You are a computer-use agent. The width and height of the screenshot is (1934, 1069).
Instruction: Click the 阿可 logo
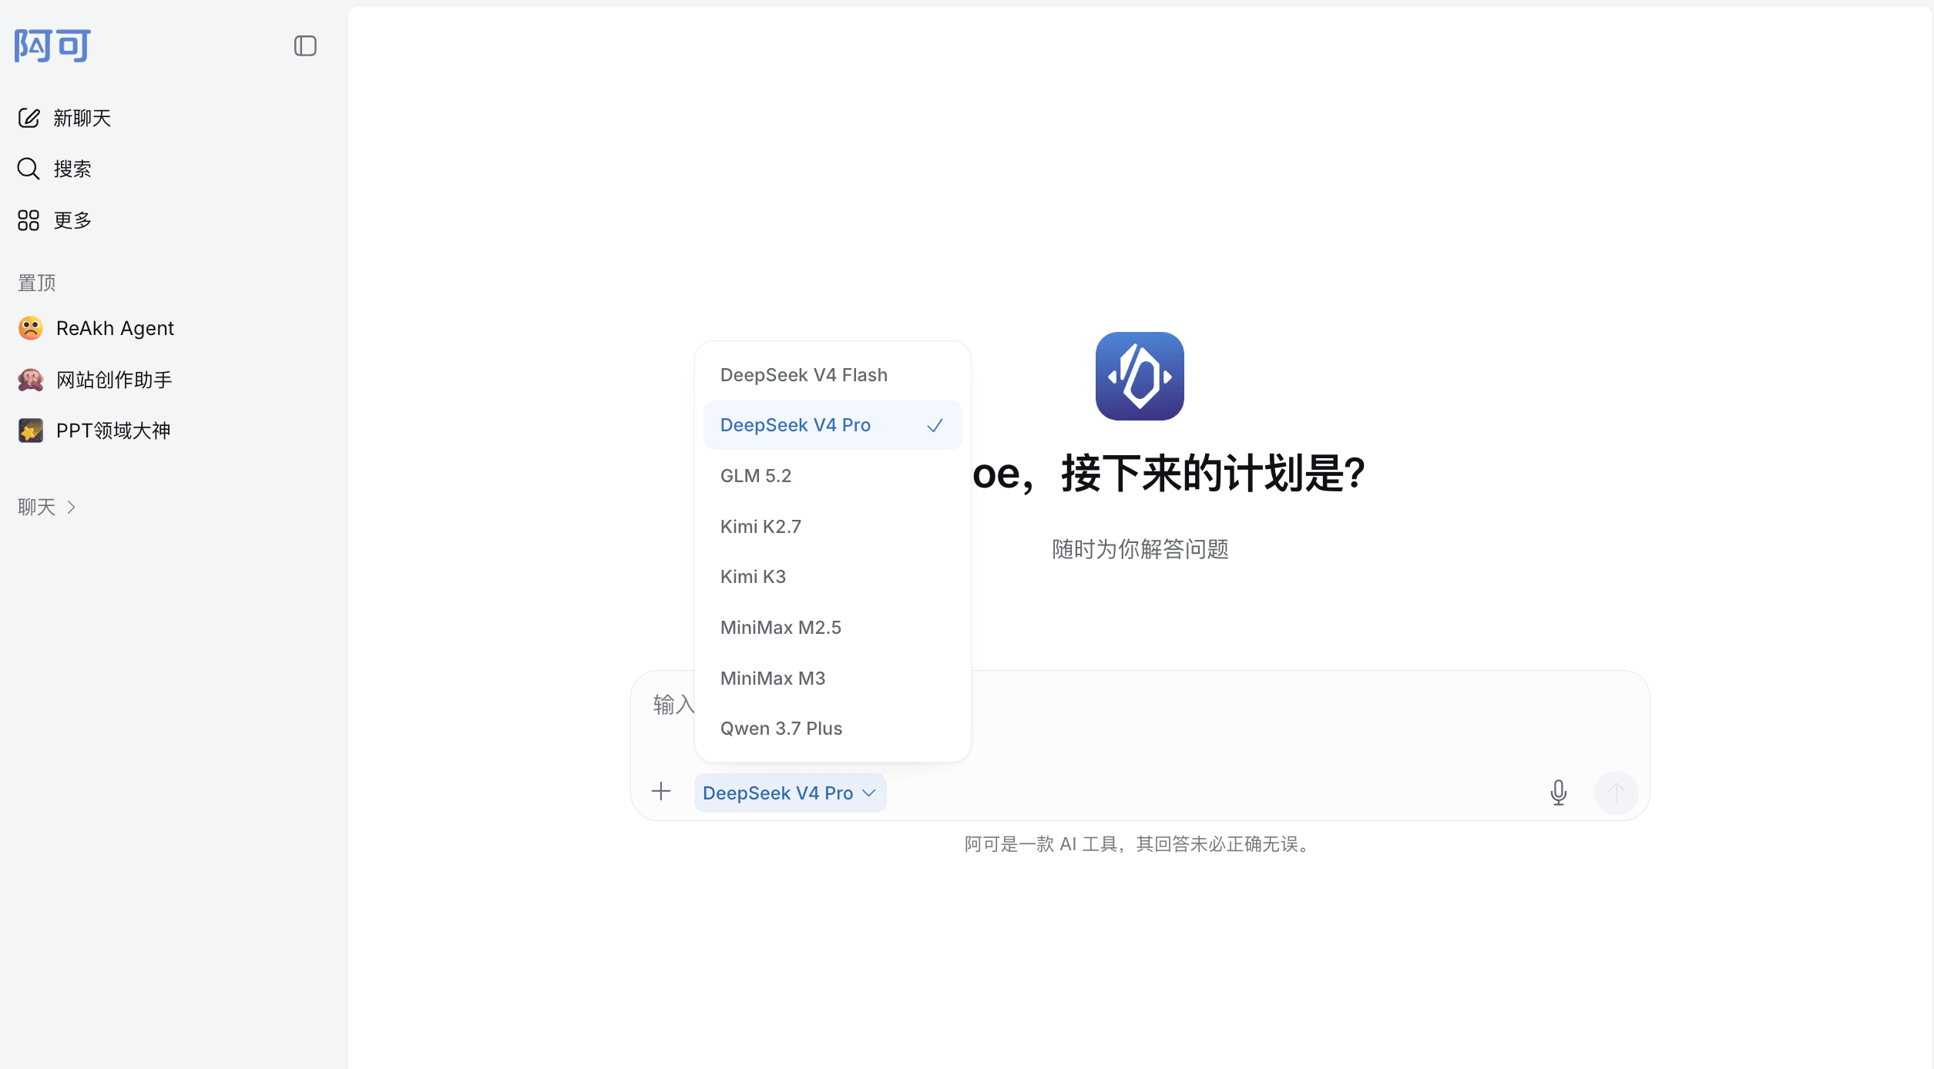pyautogui.click(x=52, y=45)
